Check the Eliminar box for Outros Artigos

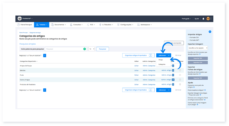tap(180, 80)
